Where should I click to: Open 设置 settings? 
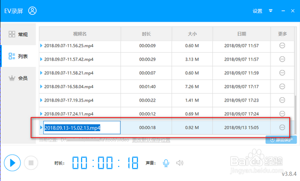click(257, 11)
